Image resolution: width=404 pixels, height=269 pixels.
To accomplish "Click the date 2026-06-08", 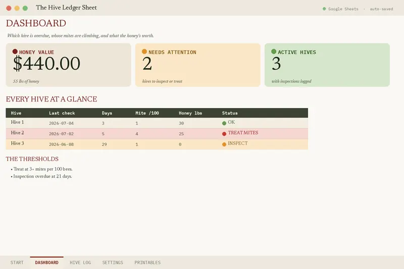I will [61, 144].
